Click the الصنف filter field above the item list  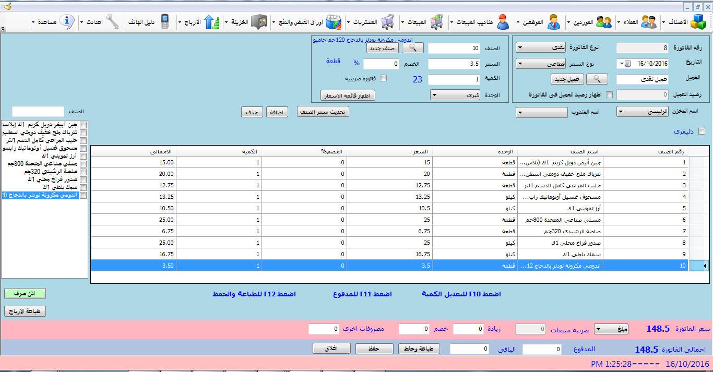pos(38,112)
